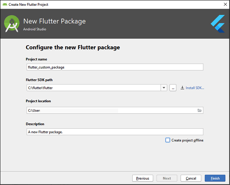Open the Install SDK link
Screen dimensions: 230x185
195,88
